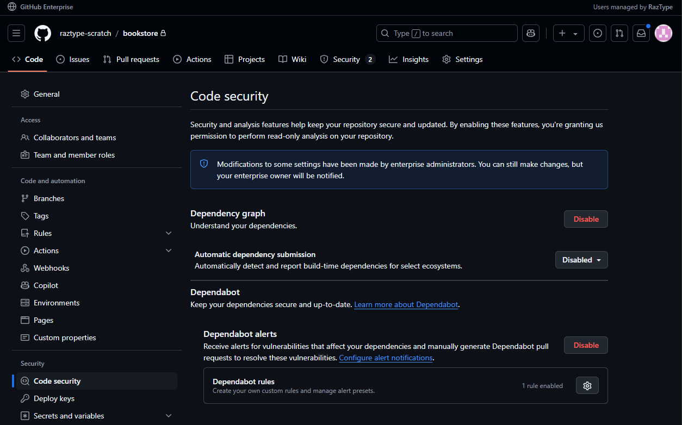Click the GitHub logo icon
Viewport: 682px width, 425px height.
[x=43, y=33]
